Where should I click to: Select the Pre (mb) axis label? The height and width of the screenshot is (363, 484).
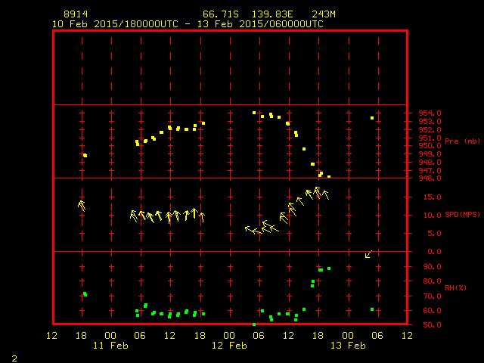(462, 141)
